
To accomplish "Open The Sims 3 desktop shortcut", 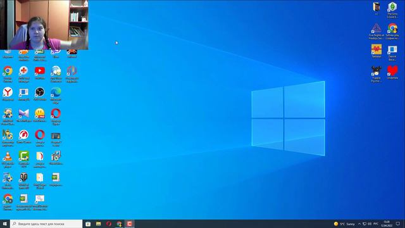I will click(392, 10).
